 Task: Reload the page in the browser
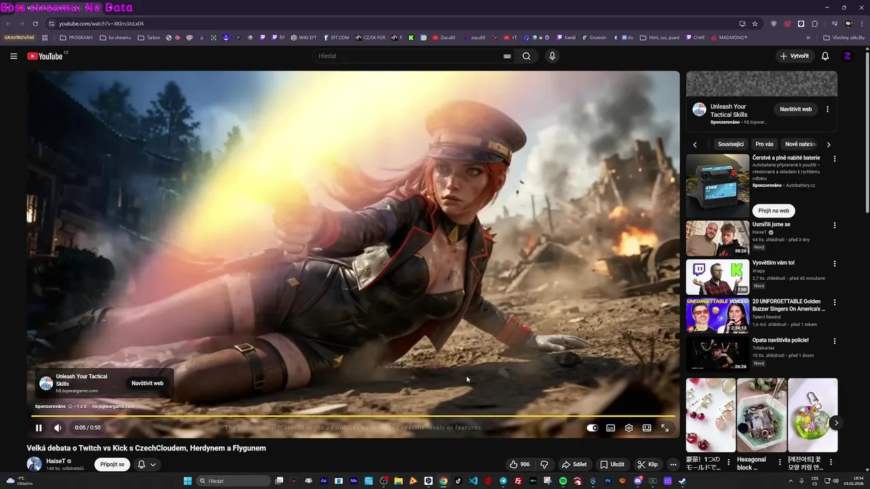pos(35,24)
